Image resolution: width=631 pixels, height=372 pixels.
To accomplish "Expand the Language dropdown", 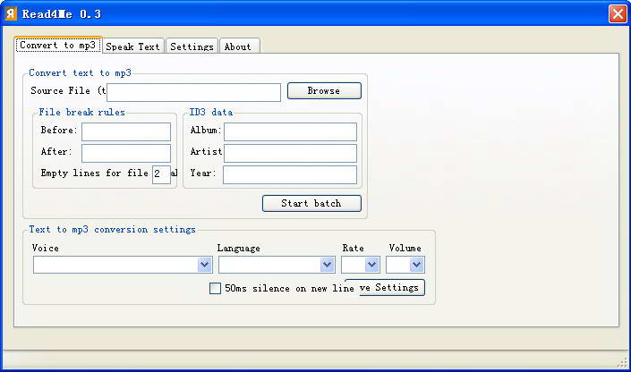I will coord(328,265).
